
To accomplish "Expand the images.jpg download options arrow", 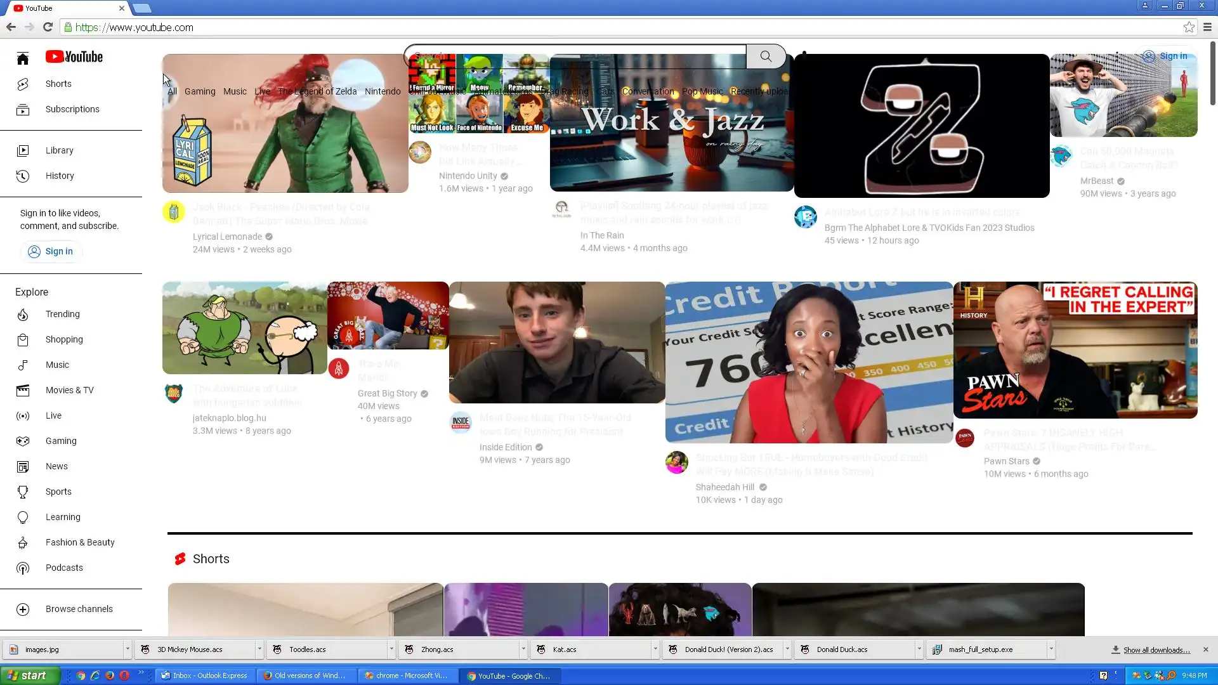I will pyautogui.click(x=128, y=649).
